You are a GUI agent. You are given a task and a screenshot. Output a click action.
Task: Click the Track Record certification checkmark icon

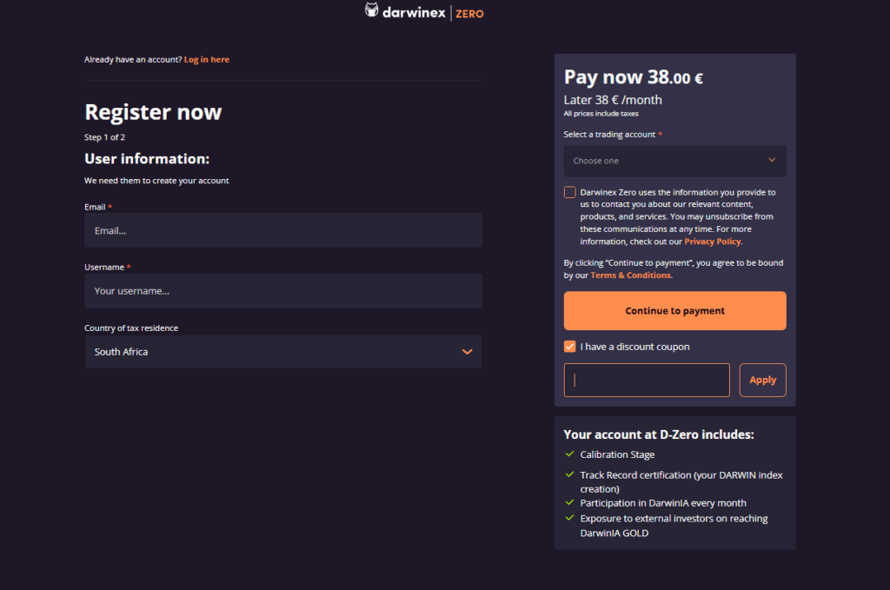569,475
